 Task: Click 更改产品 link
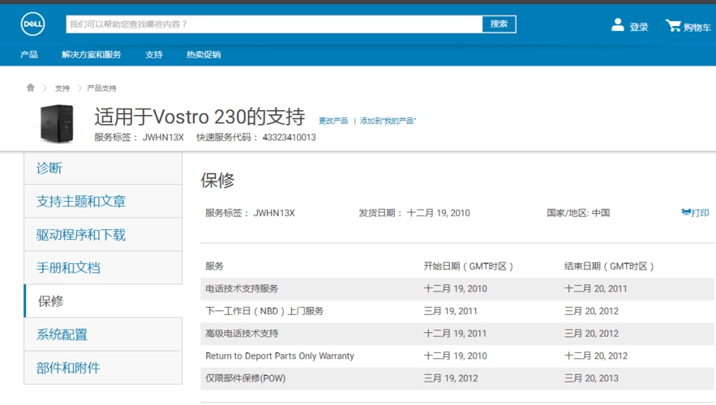333,121
